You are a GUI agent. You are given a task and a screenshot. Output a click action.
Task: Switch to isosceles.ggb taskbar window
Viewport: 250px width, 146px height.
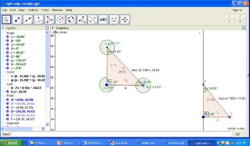point(174,143)
